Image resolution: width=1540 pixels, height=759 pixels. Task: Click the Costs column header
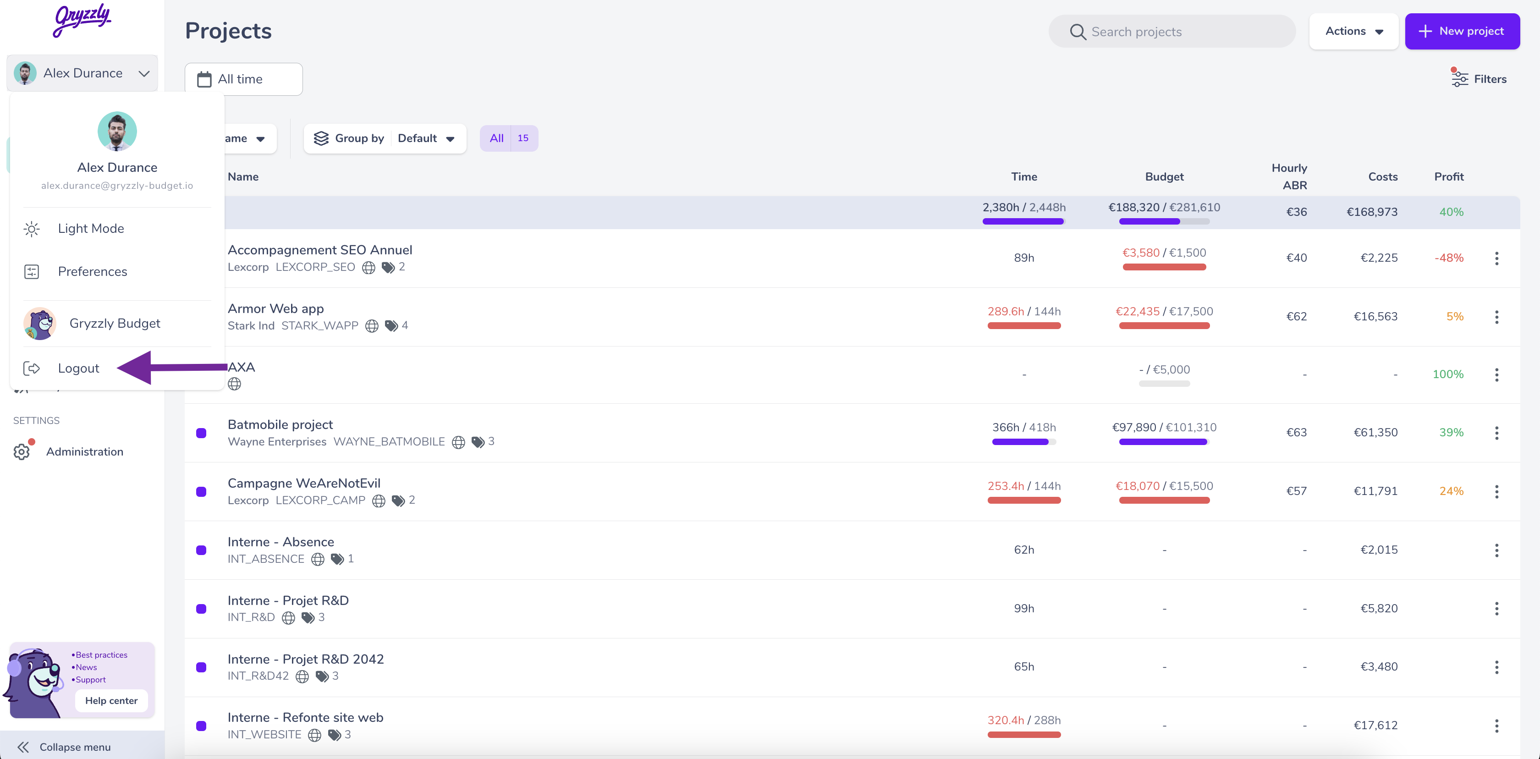[1383, 177]
